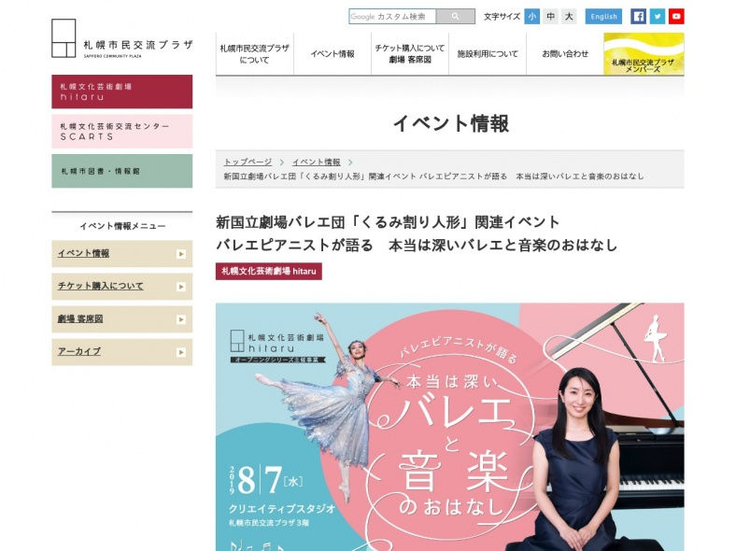The image size is (736, 551).
Task: Open the YouTube icon link
Action: click(x=676, y=17)
